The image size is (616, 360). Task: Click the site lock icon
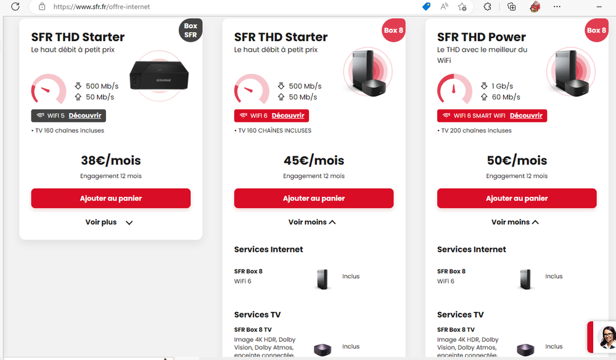(x=42, y=7)
